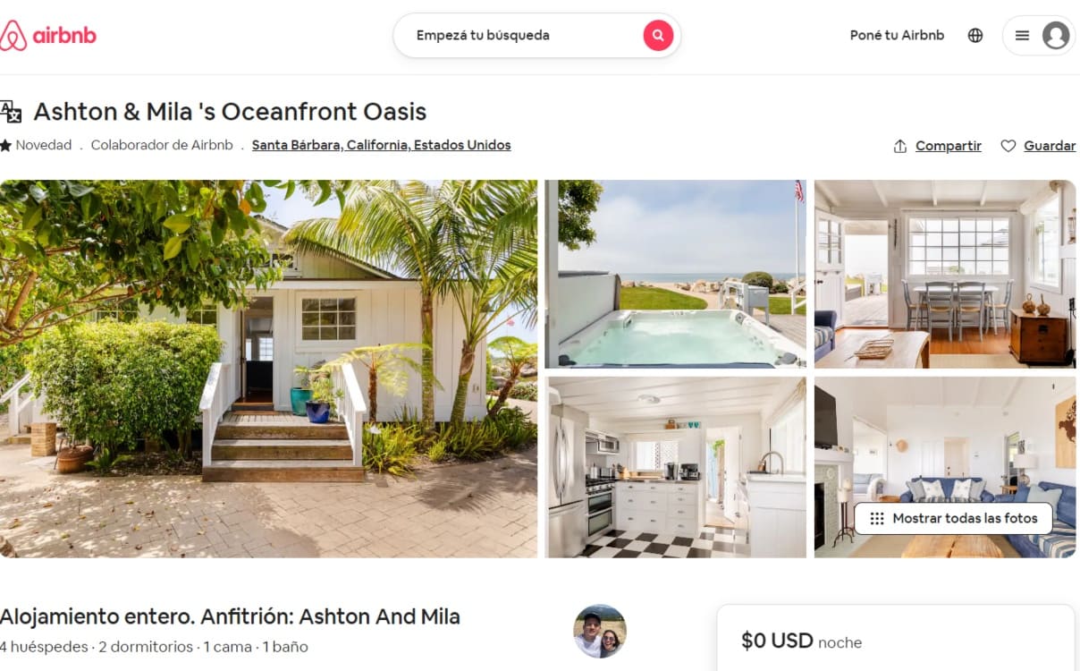Click the Guardar link

pyautogui.click(x=1050, y=146)
